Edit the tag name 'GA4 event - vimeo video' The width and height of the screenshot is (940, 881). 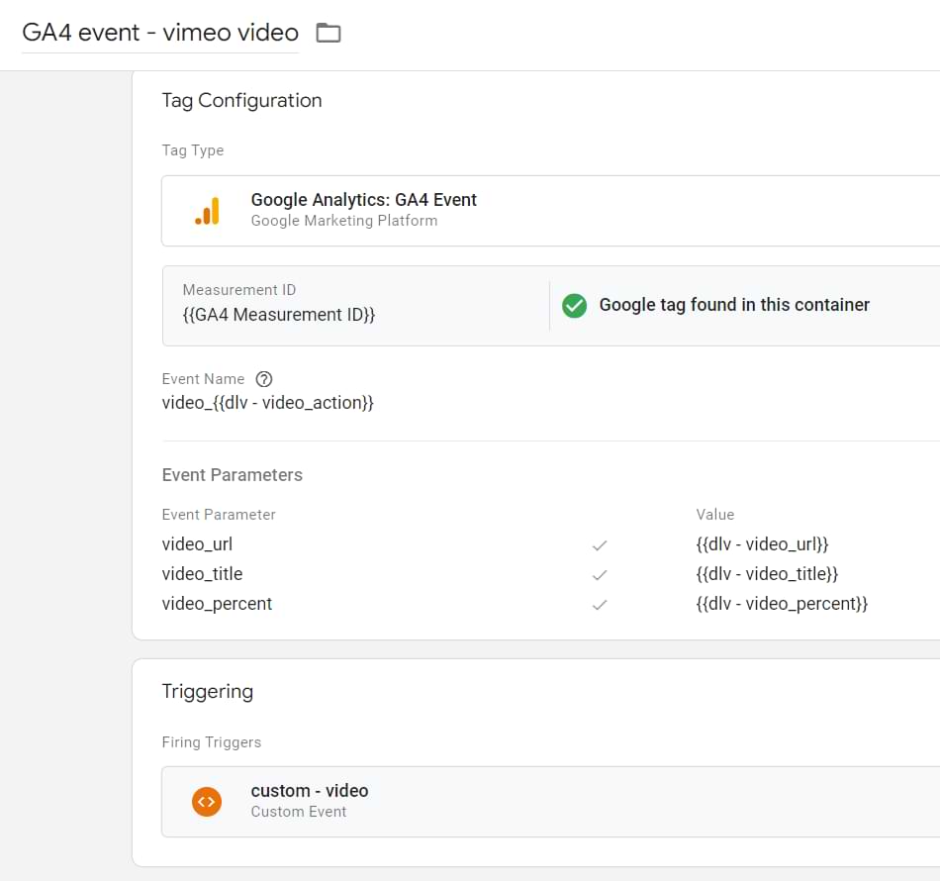[160, 34]
